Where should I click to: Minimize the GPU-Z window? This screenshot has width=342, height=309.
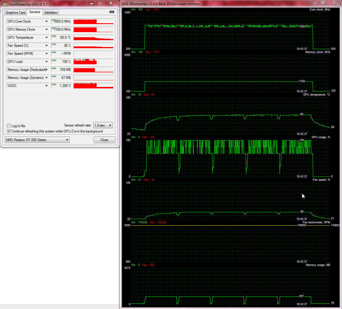tap(92, 3)
